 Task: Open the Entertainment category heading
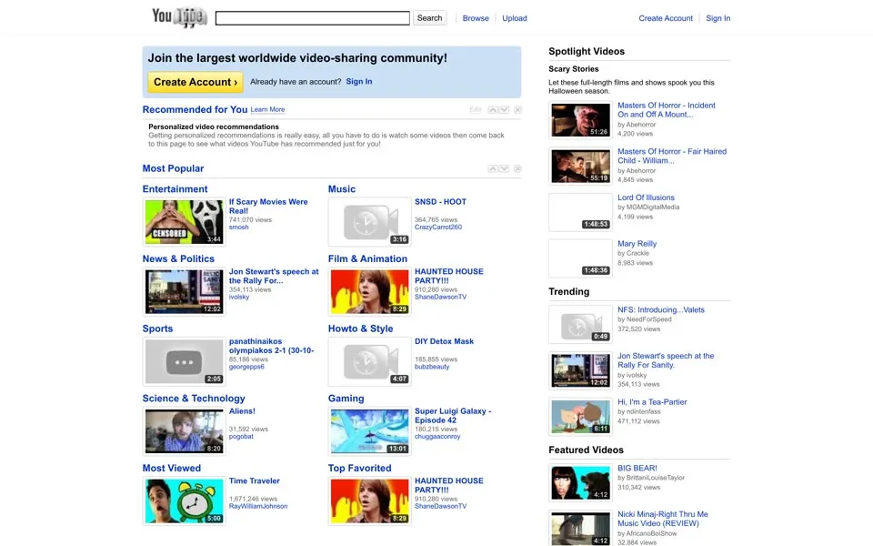[x=175, y=189]
